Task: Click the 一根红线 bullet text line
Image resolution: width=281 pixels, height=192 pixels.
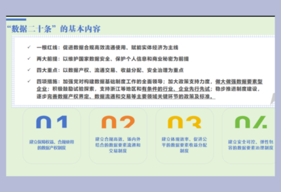Action: point(107,47)
